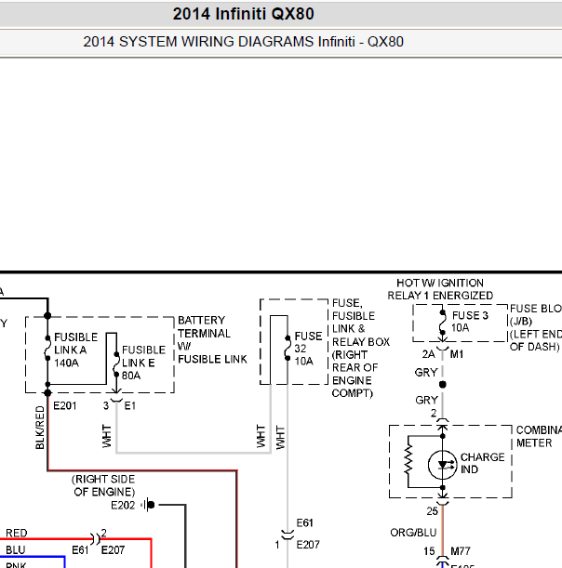Click the '2A' terminal label
The image size is (562, 568).
[428, 354]
